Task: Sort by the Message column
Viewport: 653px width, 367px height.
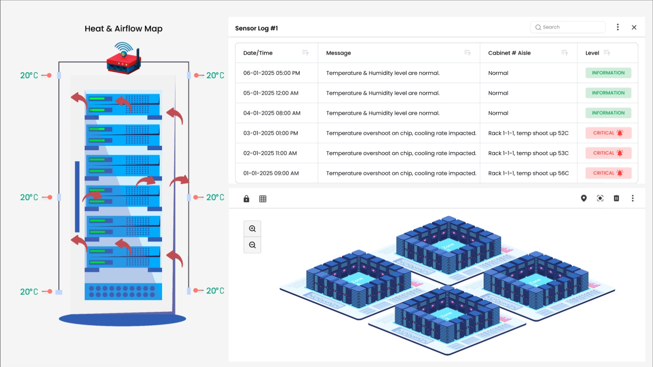Action: tap(467, 53)
